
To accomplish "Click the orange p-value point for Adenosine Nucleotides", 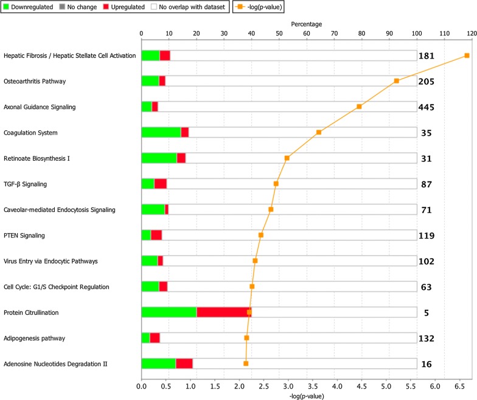I will pos(246,363).
